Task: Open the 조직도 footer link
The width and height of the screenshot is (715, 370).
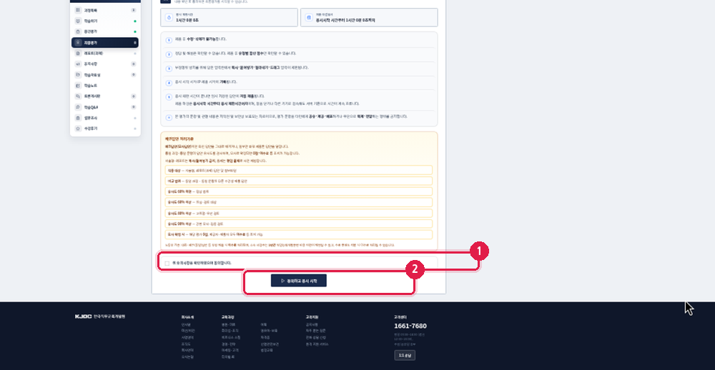Action: click(184, 344)
